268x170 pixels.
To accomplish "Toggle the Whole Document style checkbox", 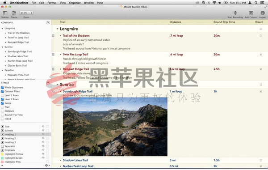I will click(2, 88).
